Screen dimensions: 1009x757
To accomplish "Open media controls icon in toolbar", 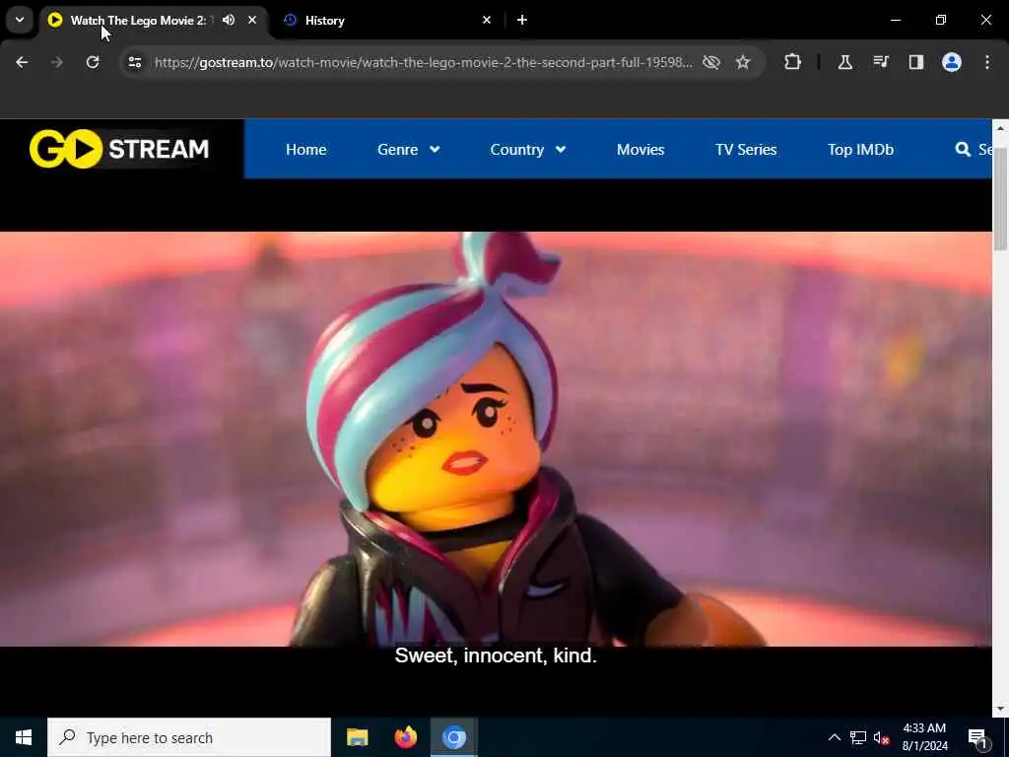I will tap(881, 62).
